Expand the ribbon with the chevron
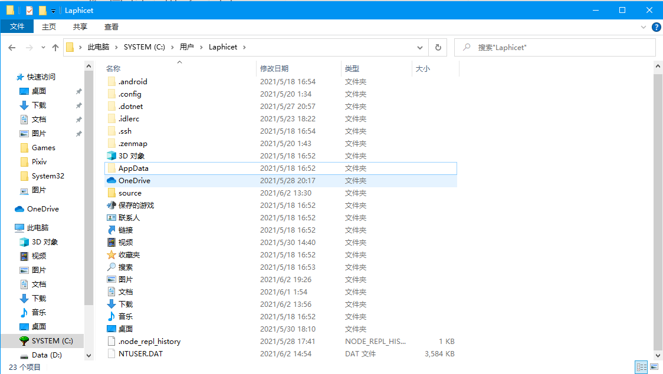663x374 pixels. [643, 27]
